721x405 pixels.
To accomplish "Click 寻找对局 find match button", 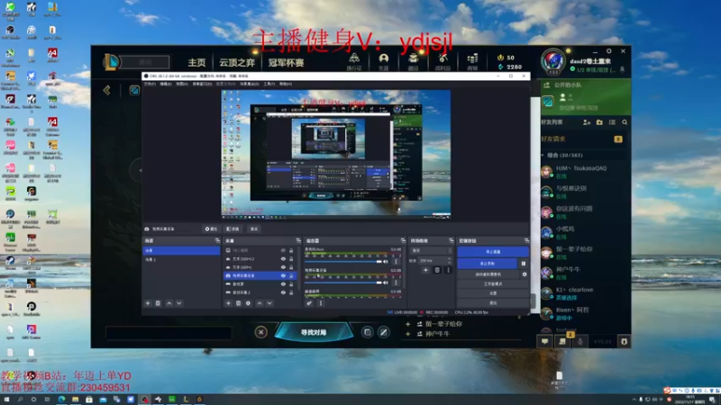I will tap(314, 332).
